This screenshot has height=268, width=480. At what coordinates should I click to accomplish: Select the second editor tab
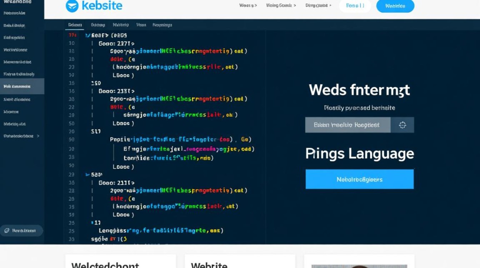click(98, 25)
